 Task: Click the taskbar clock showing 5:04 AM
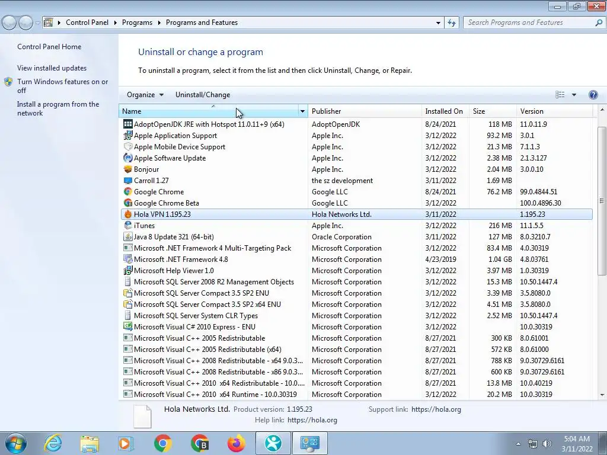click(x=577, y=444)
